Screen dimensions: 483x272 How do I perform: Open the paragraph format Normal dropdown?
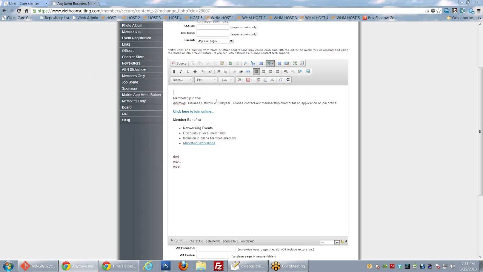(182, 80)
